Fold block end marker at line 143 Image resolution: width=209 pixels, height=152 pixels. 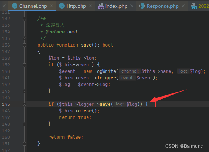click(x=24, y=91)
